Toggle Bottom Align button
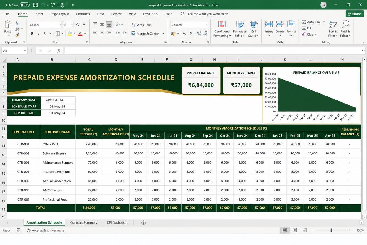This screenshot has width=367, height=245. pyautogui.click(x=109, y=24)
